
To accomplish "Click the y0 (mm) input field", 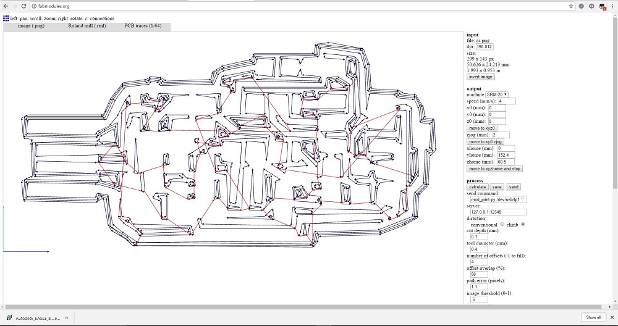I will click(497, 115).
